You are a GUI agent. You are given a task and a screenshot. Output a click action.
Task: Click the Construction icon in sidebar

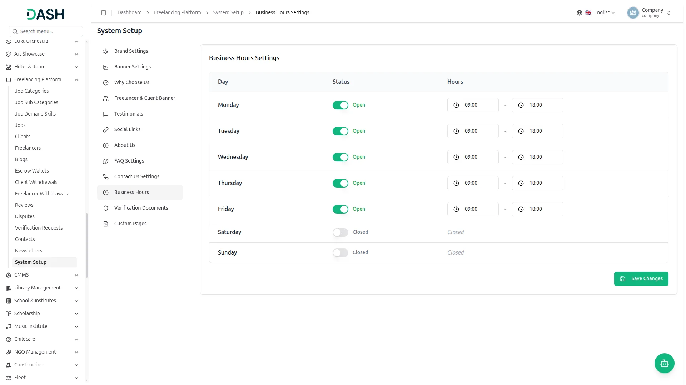tap(9, 365)
